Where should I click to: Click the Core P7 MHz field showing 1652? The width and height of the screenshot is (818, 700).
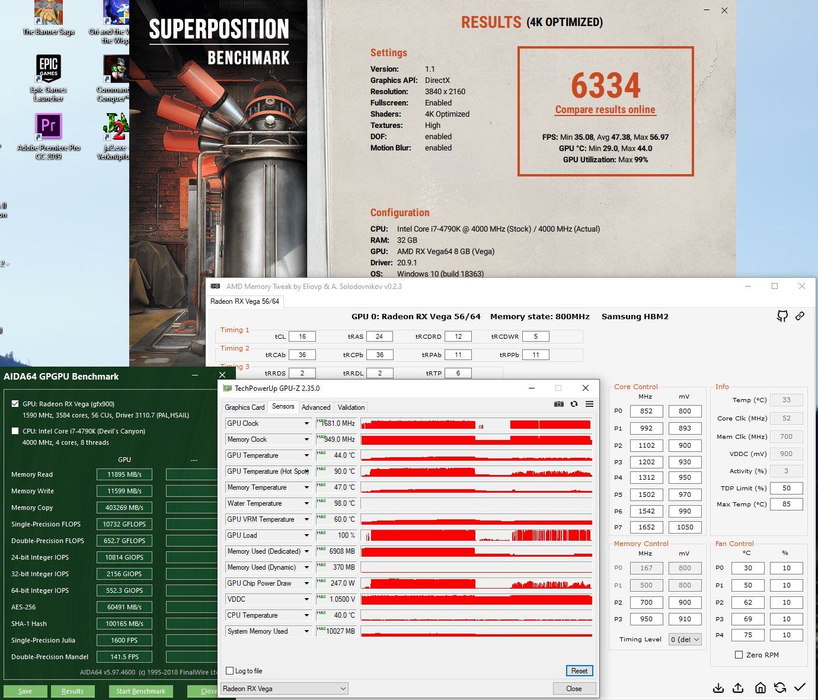tap(646, 527)
